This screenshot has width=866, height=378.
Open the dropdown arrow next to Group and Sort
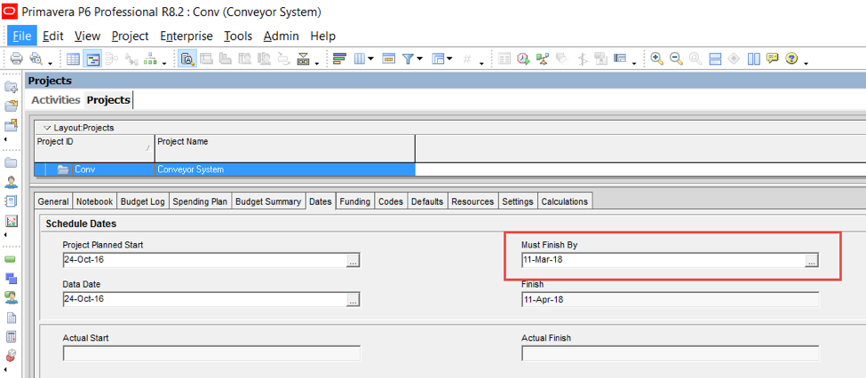click(449, 59)
